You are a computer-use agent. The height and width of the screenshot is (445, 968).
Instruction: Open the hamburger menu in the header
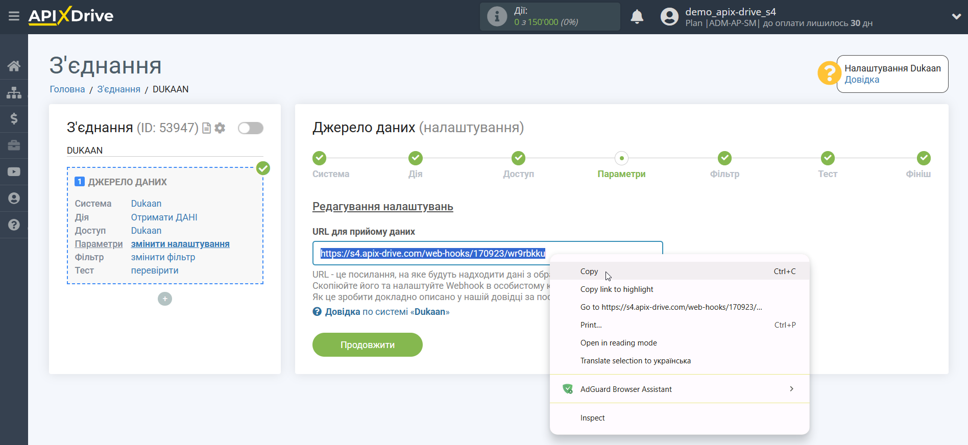[14, 16]
